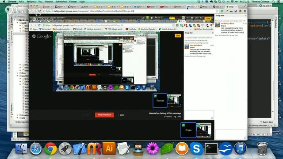This screenshot has width=283, height=159.
Task: Open the Trash in the Dock
Action: pos(262,149)
